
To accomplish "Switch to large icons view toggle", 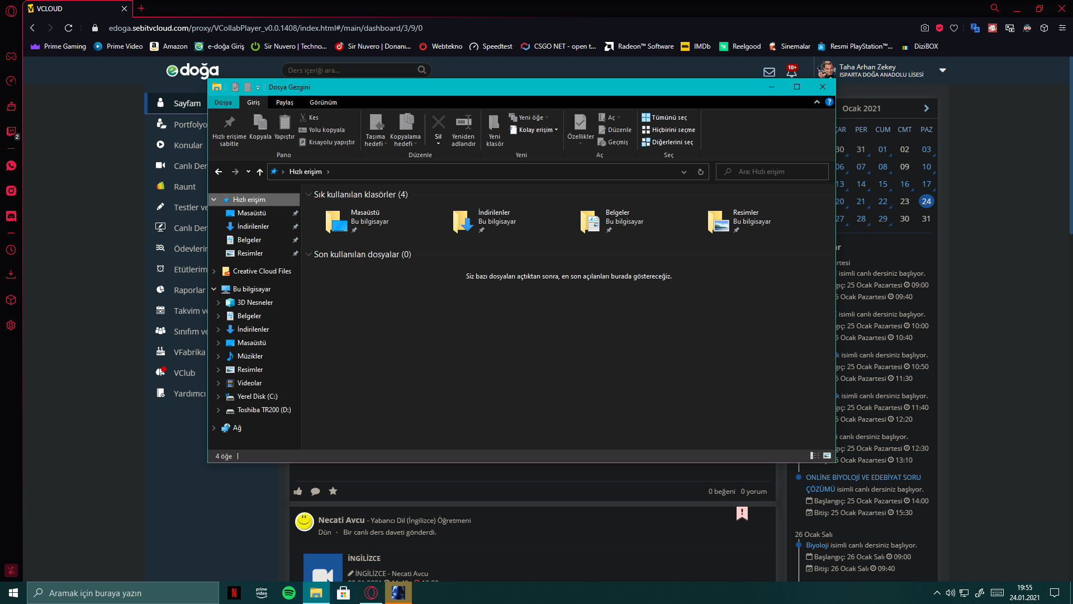I will point(827,456).
